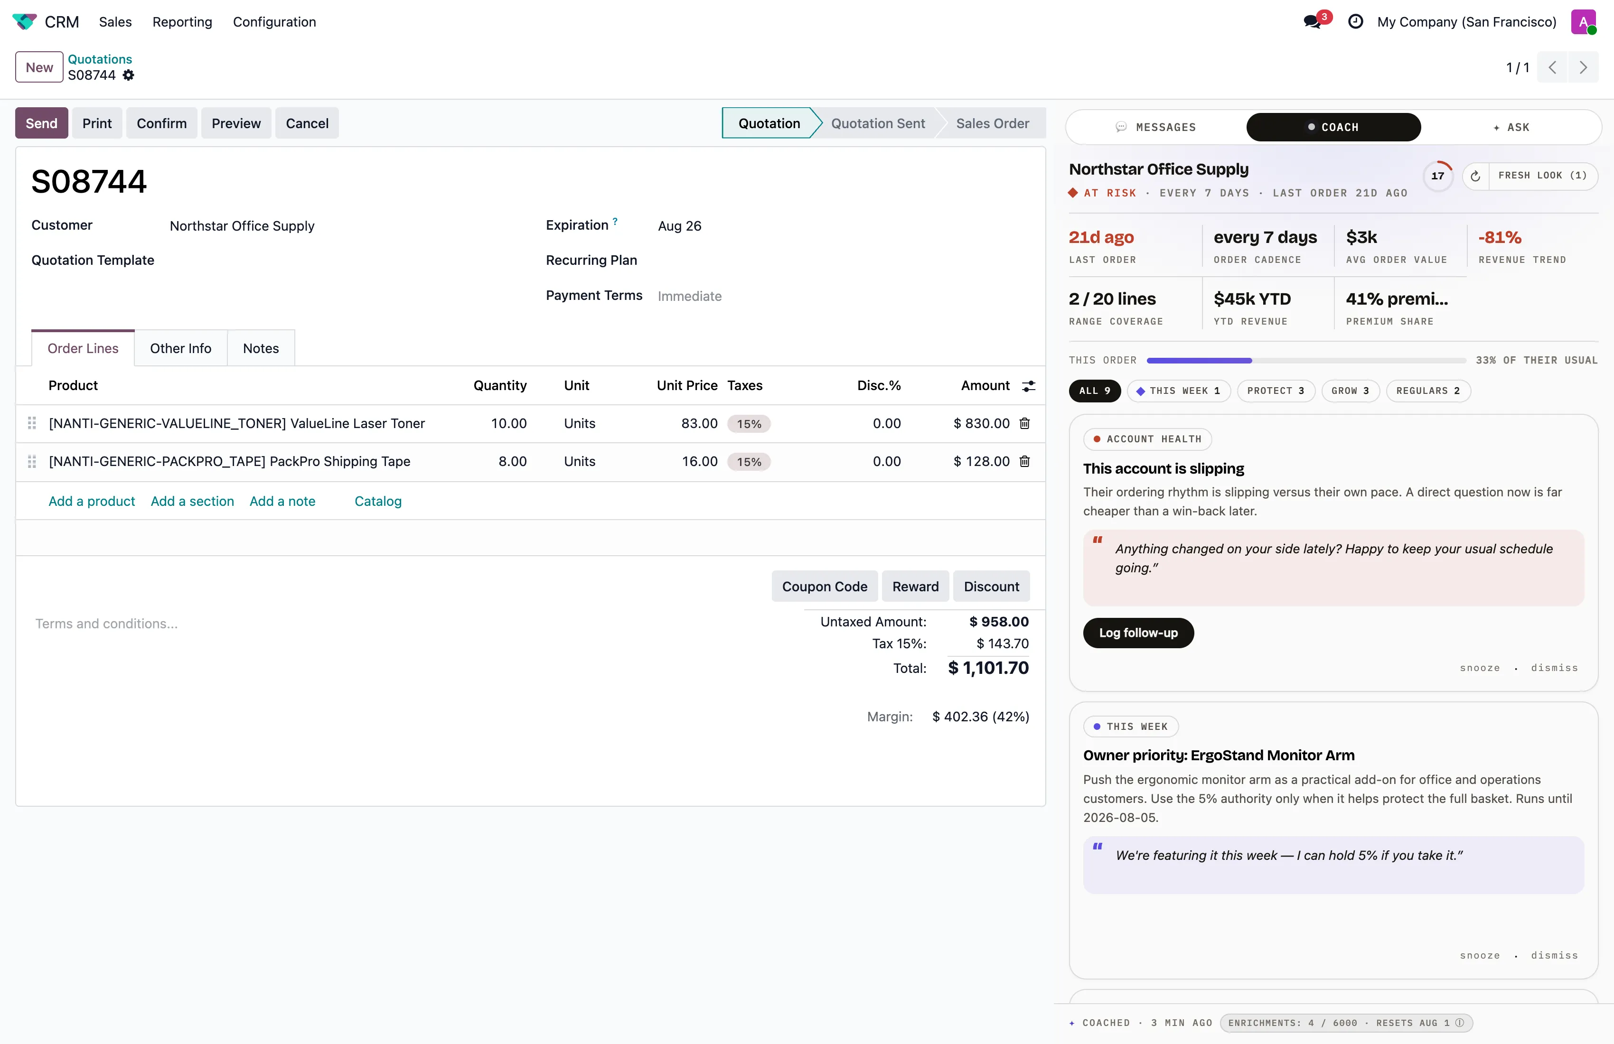Open the Reporting menu

pos(182,22)
